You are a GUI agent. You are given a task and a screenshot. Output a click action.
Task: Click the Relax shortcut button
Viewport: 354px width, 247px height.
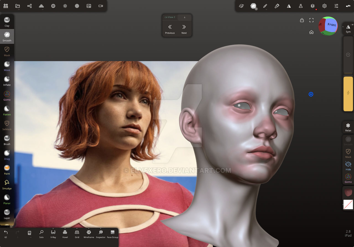[x=348, y=127]
